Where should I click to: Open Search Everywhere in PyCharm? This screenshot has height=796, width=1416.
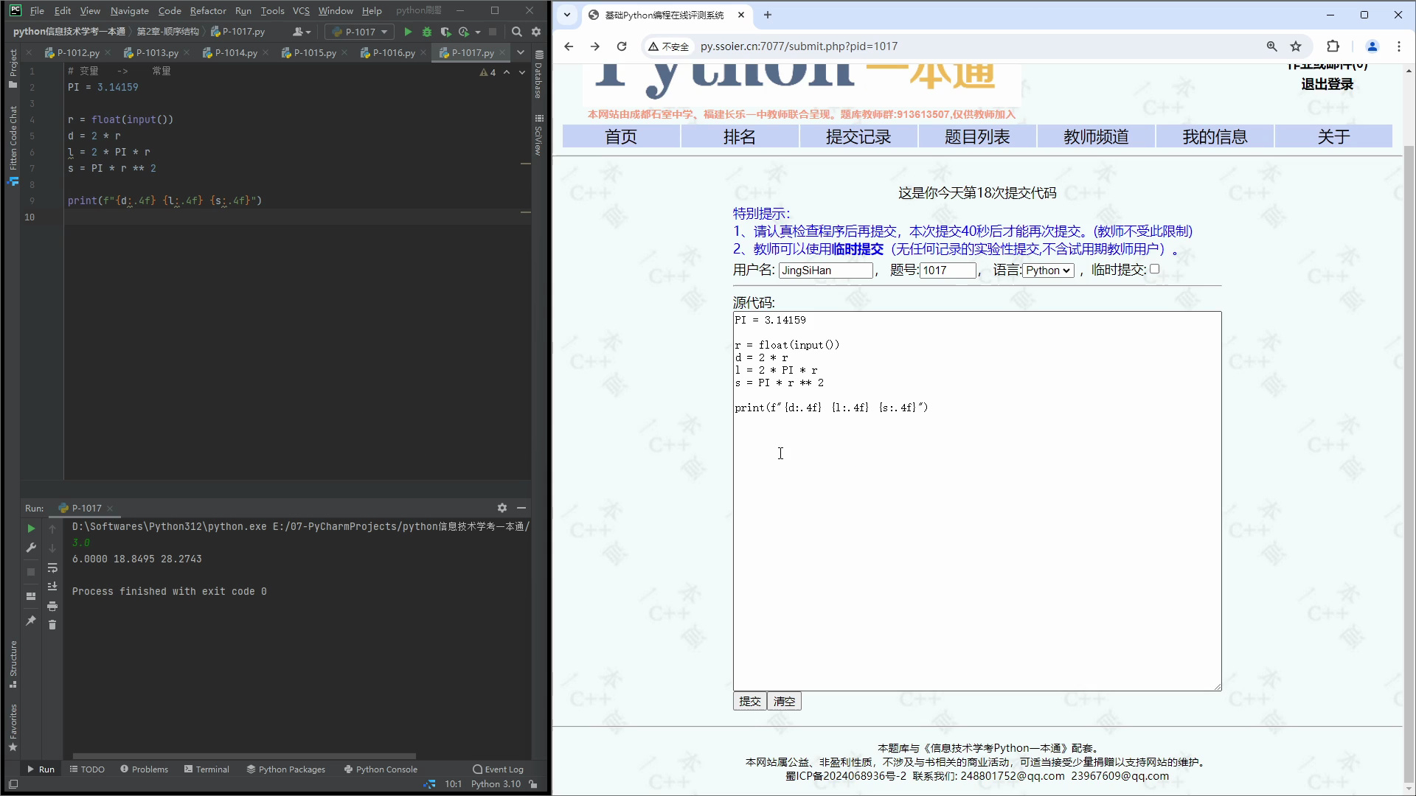[x=516, y=32]
